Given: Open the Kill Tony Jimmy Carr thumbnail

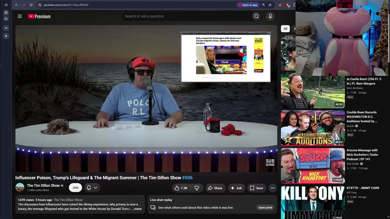Looking at the screenshot, I should pos(313,202).
